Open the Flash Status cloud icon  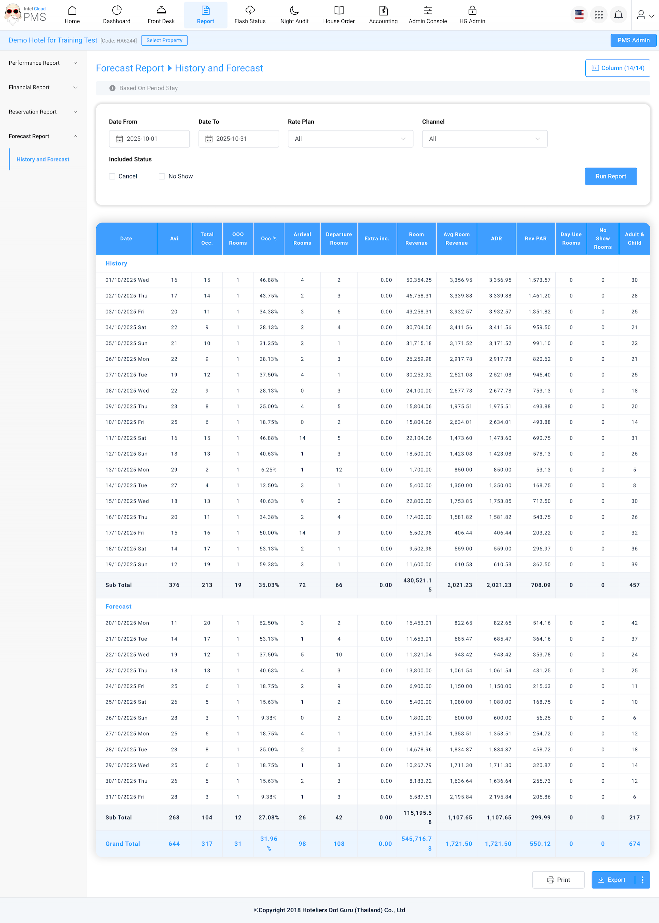click(250, 11)
